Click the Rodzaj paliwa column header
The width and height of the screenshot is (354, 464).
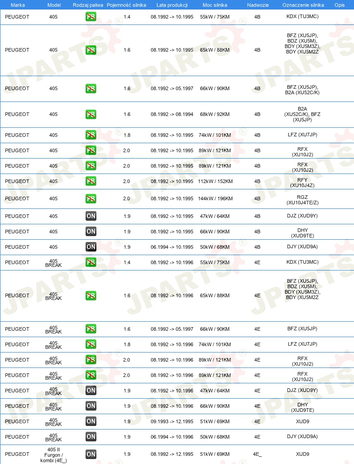click(88, 5)
